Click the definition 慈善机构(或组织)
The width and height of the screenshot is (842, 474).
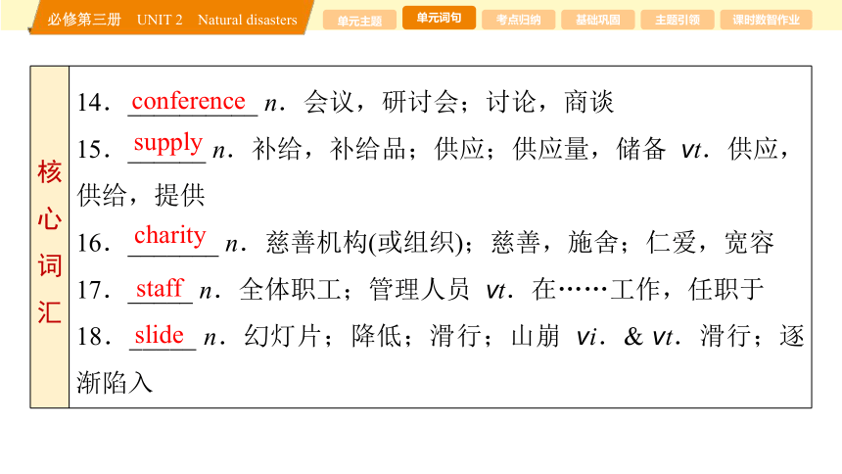pyautogui.click(x=364, y=242)
